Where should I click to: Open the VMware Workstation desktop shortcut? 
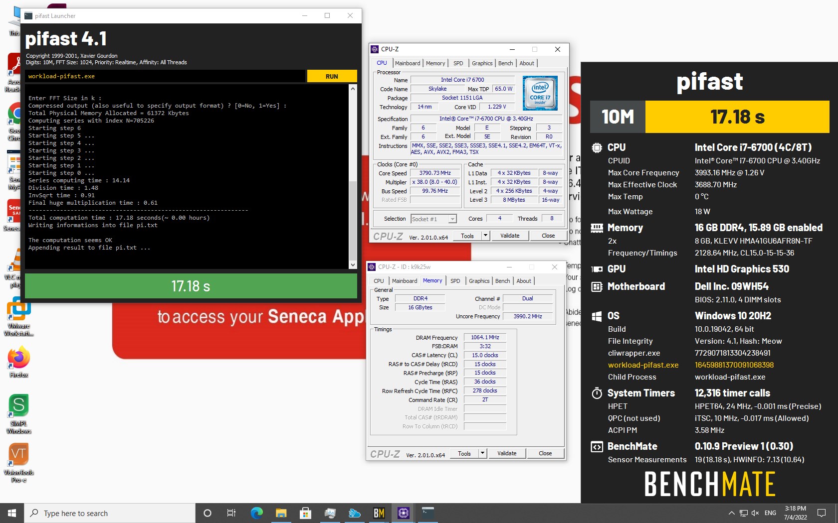pos(18,316)
